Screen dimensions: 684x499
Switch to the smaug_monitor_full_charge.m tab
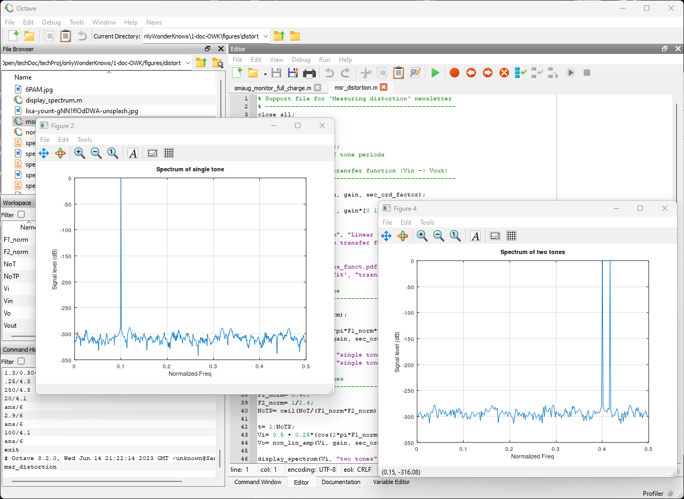(x=272, y=88)
